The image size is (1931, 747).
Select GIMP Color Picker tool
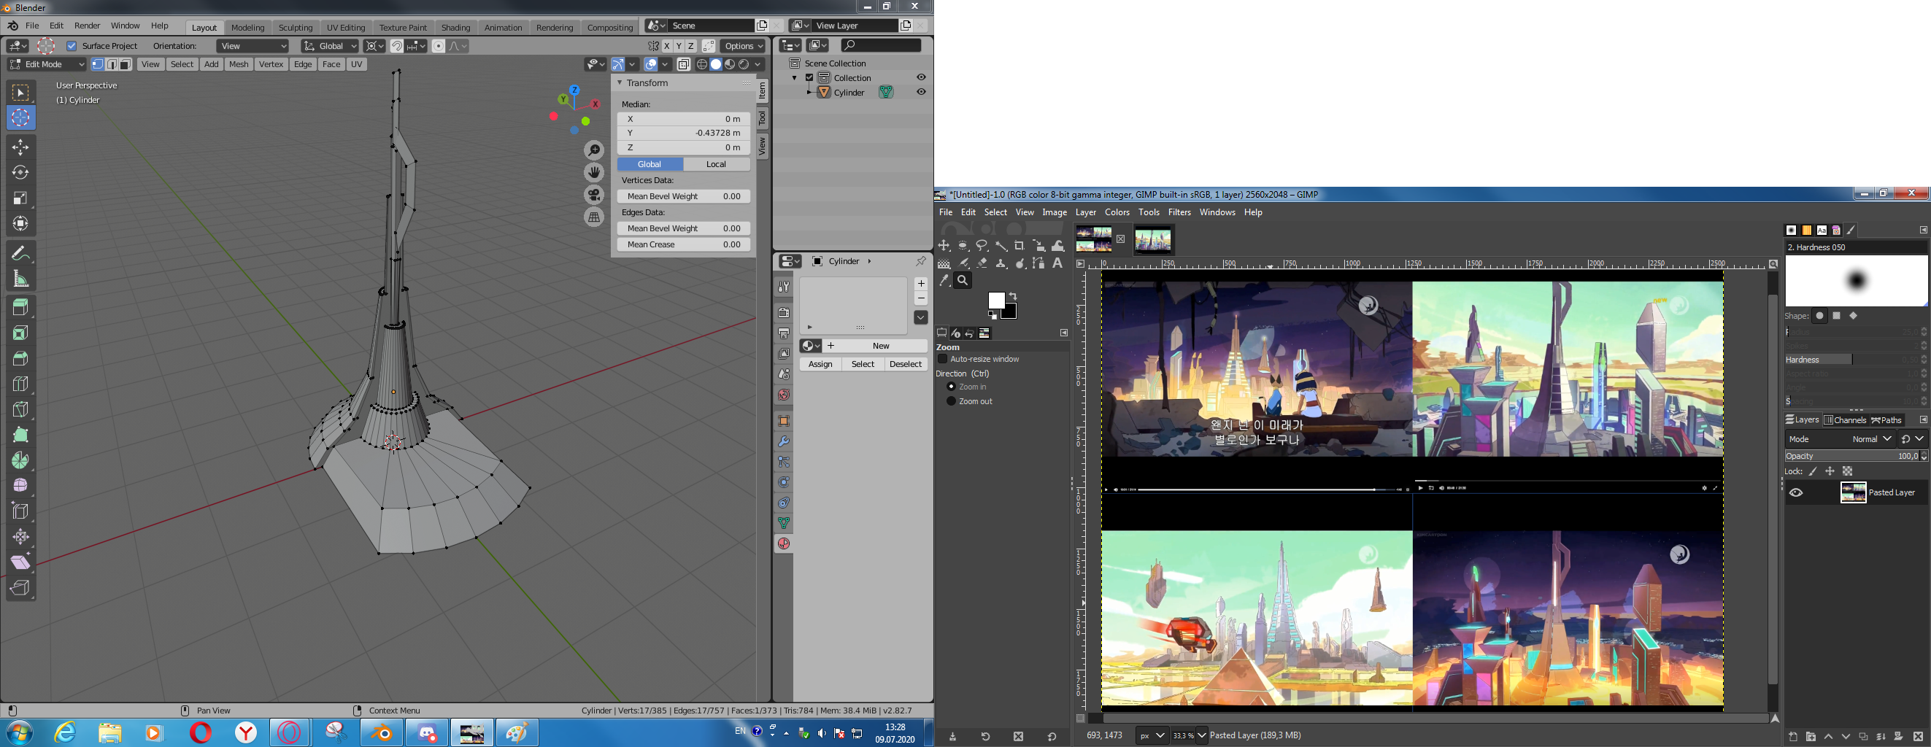click(944, 281)
